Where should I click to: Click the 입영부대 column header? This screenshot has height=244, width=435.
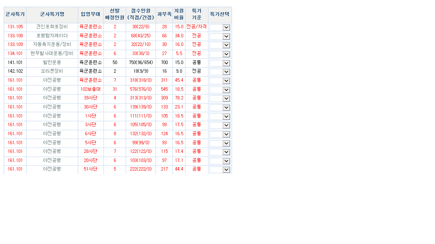pyautogui.click(x=91, y=14)
